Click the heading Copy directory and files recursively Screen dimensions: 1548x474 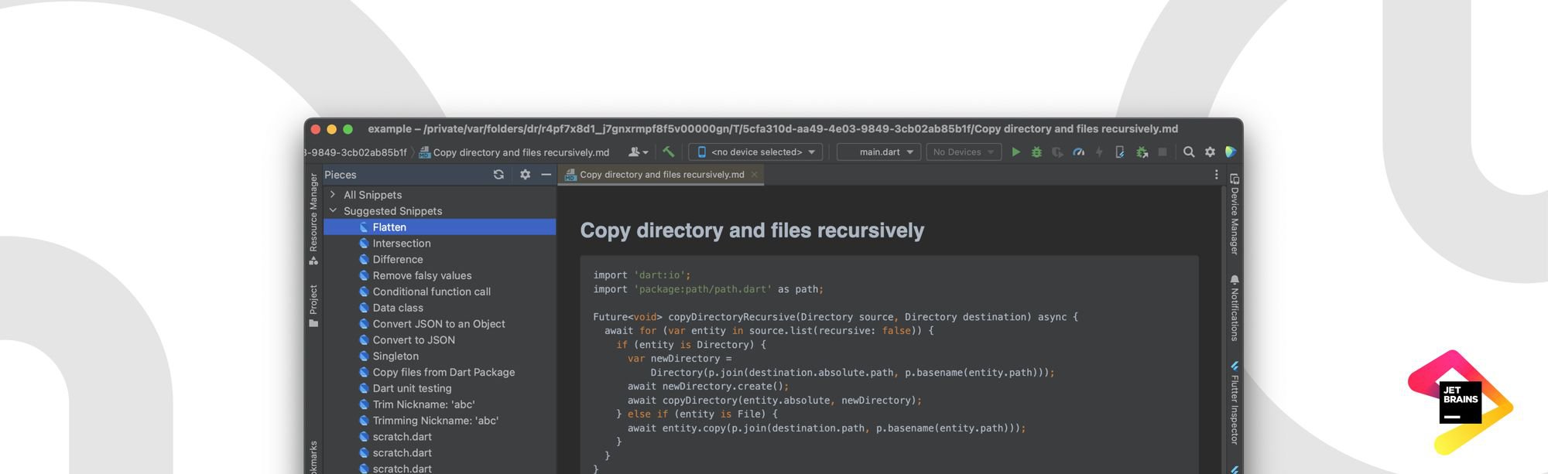tap(752, 230)
